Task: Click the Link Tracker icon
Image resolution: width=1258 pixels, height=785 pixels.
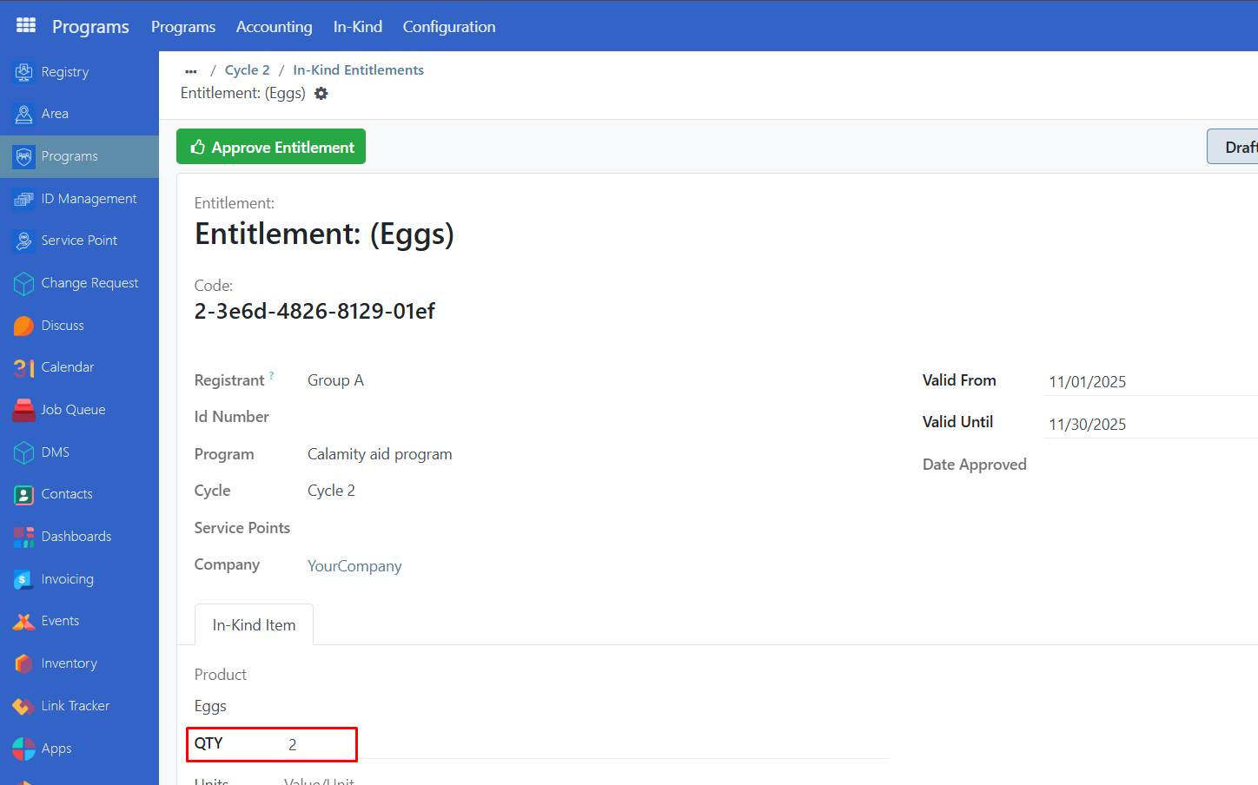Action: click(x=24, y=706)
